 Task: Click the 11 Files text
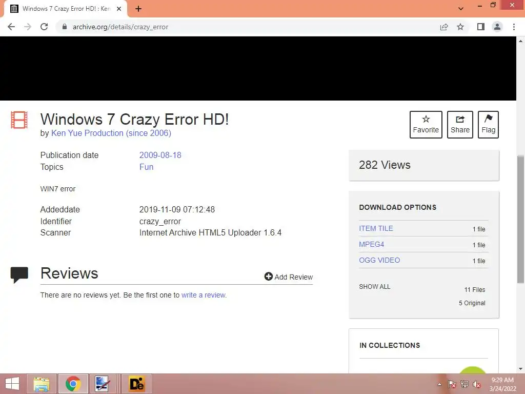pos(475,290)
